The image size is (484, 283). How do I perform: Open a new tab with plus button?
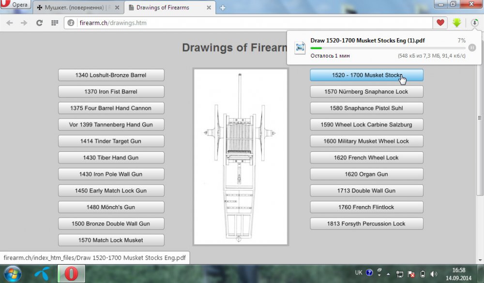(x=223, y=8)
